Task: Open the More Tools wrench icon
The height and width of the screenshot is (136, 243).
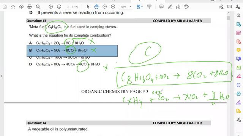Action: (x=239, y=120)
